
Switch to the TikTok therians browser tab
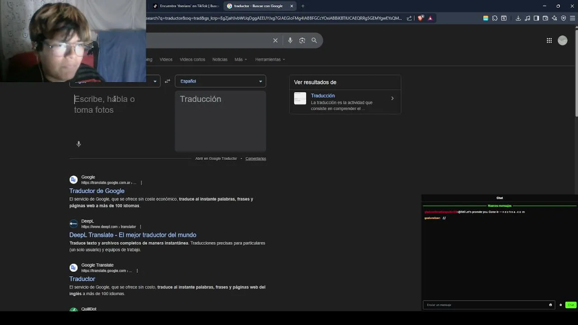(185, 6)
